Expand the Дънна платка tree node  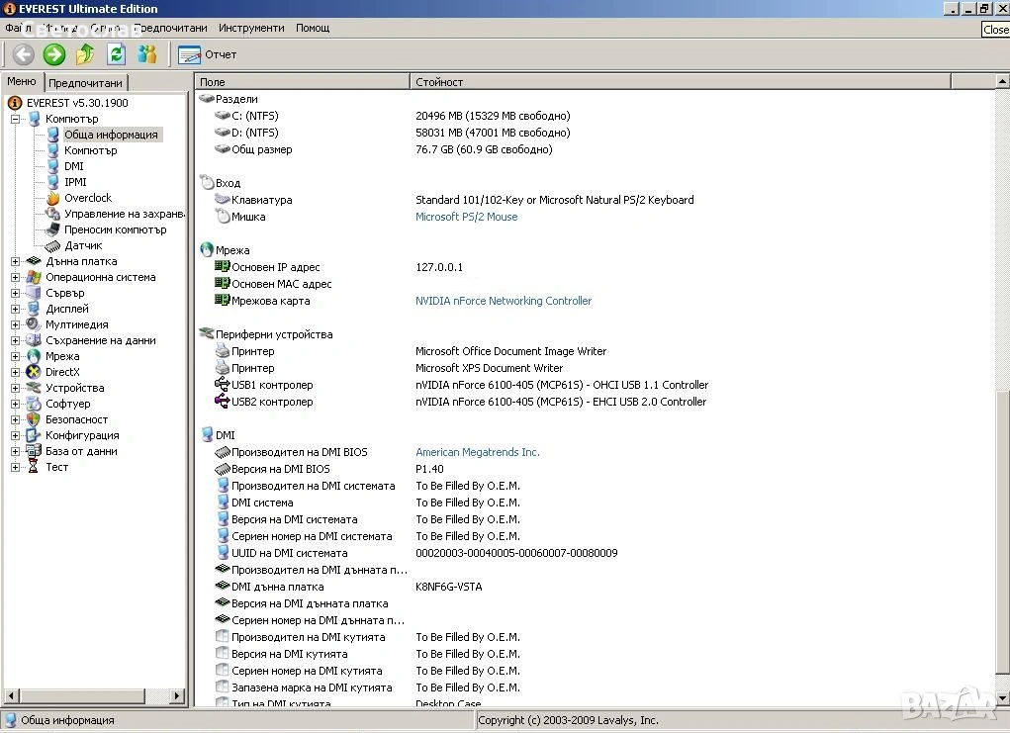(x=16, y=261)
